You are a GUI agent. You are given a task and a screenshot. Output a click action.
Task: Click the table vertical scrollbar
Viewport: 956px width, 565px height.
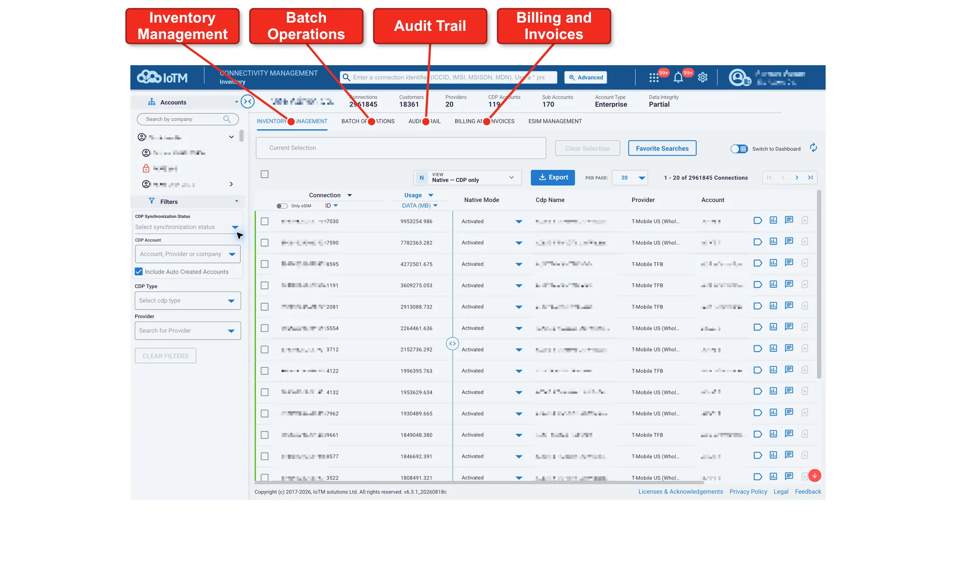[819, 285]
